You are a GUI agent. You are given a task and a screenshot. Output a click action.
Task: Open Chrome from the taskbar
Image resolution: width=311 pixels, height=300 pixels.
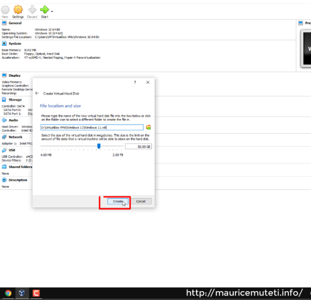(x=8, y=293)
